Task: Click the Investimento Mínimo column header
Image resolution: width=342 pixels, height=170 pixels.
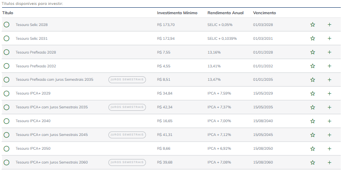Action: (177, 13)
